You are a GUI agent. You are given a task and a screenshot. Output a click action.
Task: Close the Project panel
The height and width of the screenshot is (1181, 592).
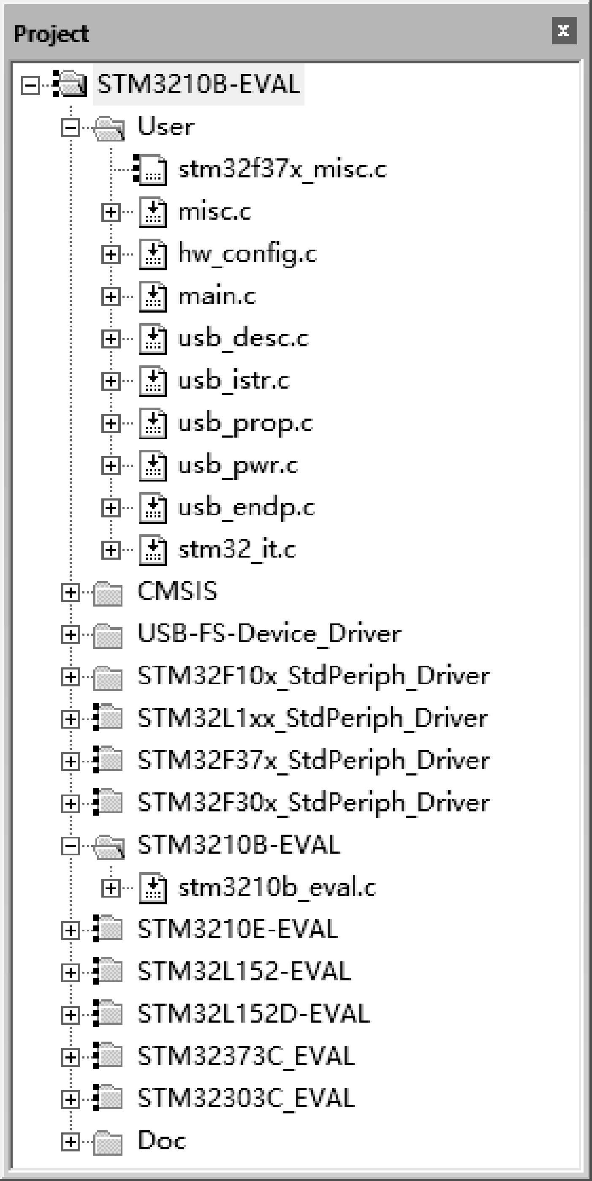(564, 31)
